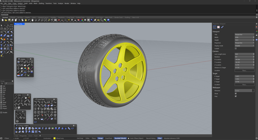Image resolution: width=258 pixels, height=140 pixels.
Task: Click the Pan view hand icon
Action: [32, 20]
